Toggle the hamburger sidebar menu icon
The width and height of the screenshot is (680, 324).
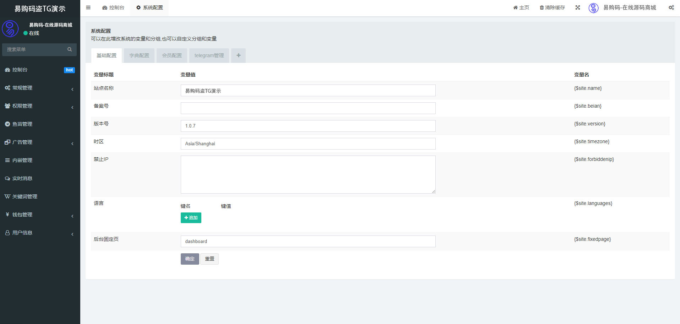pos(88,7)
